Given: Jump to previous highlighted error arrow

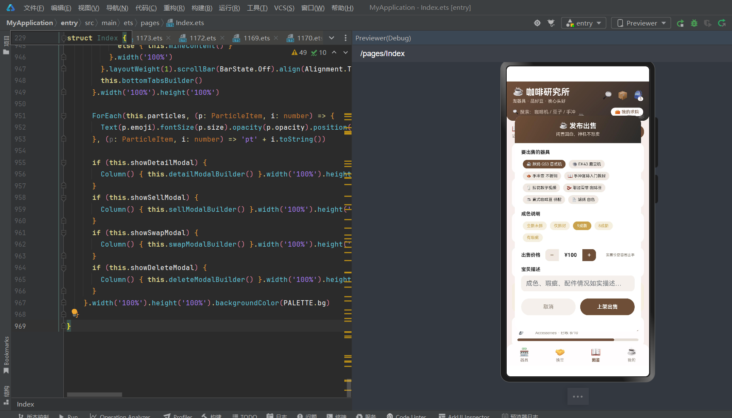Looking at the screenshot, I should (334, 52).
